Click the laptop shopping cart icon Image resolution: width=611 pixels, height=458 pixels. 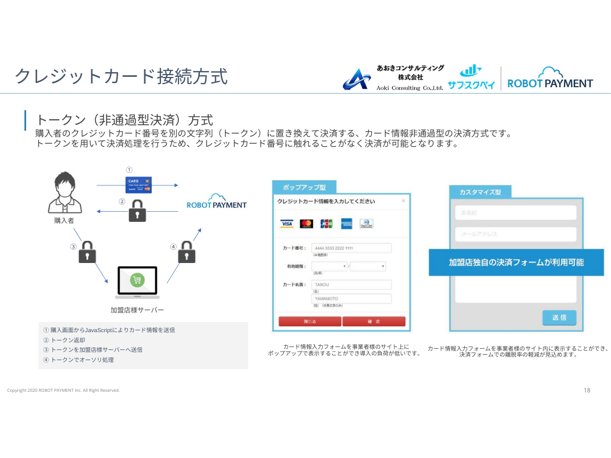137,281
